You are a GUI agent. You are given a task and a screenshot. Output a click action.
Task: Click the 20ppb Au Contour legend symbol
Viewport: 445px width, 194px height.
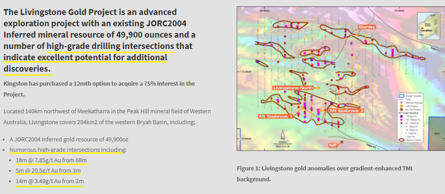tap(401, 140)
